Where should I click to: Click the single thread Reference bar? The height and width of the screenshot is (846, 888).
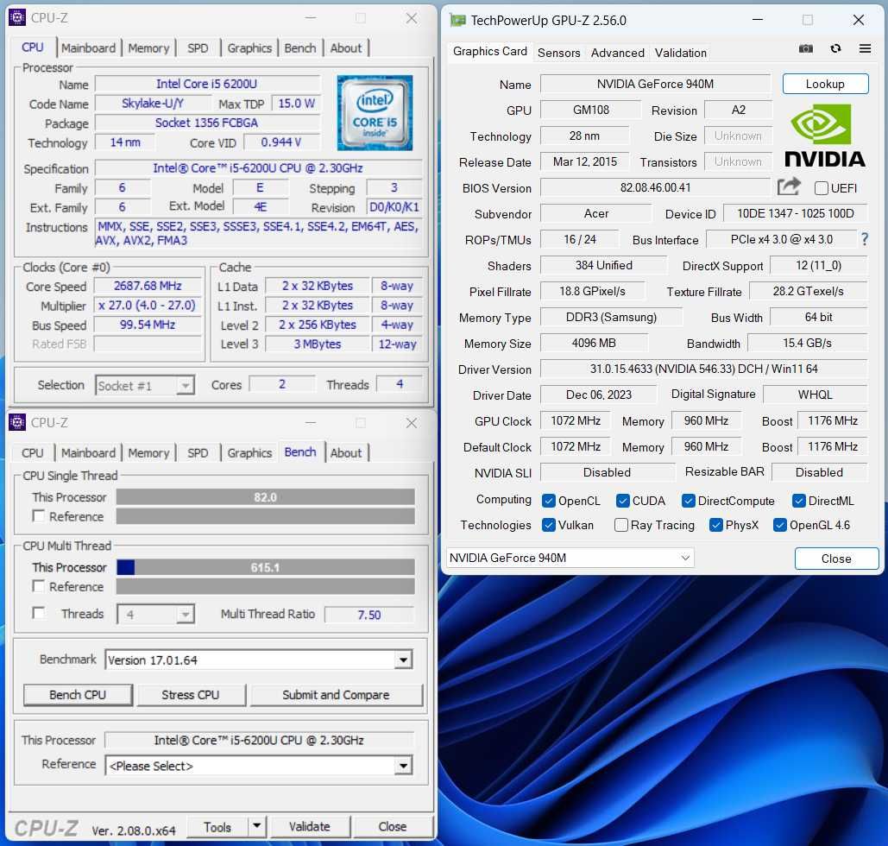click(265, 516)
